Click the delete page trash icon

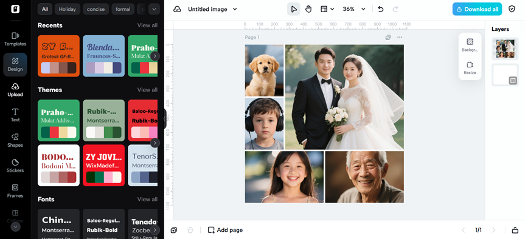tap(190, 230)
